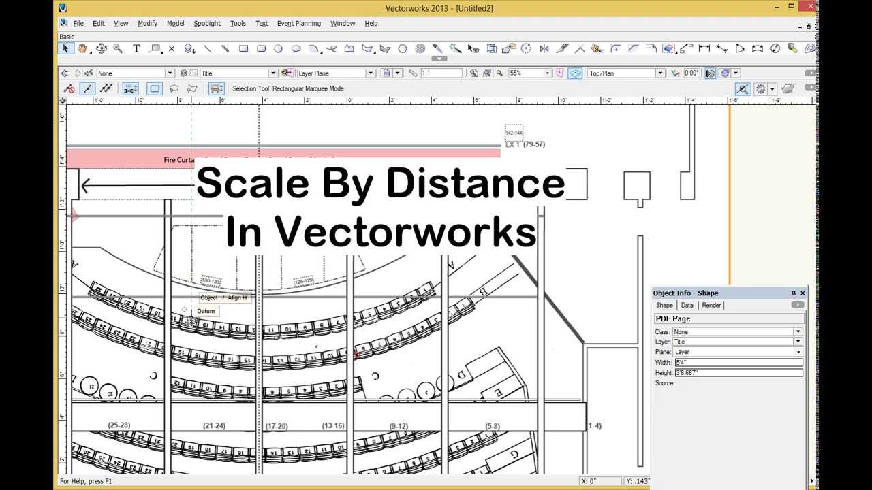The image size is (872, 490).
Task: Select the Mirror tool
Action: click(544, 48)
